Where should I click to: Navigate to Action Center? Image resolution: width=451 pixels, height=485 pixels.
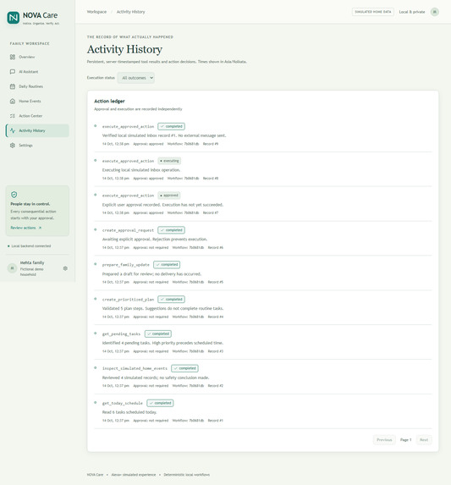click(x=37, y=116)
